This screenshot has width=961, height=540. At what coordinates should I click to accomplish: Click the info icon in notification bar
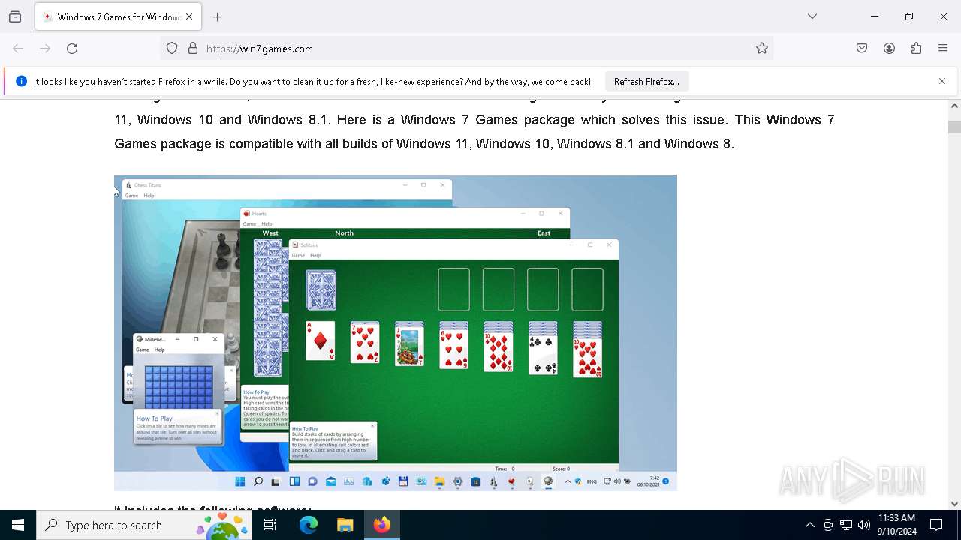click(x=21, y=81)
